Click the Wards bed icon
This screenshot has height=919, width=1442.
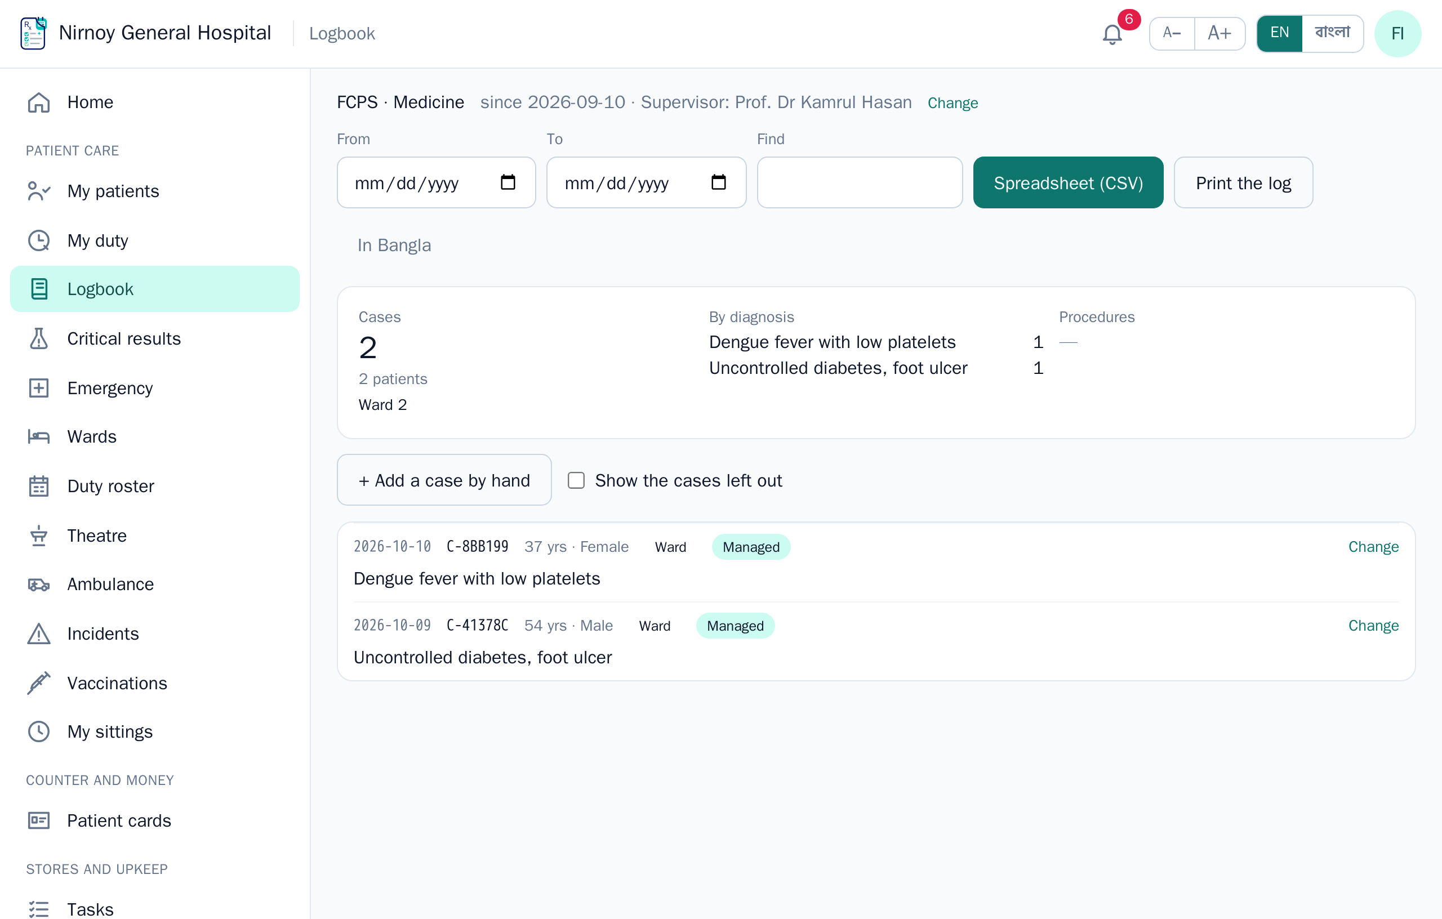point(39,437)
